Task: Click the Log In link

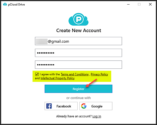Action: 97,116
